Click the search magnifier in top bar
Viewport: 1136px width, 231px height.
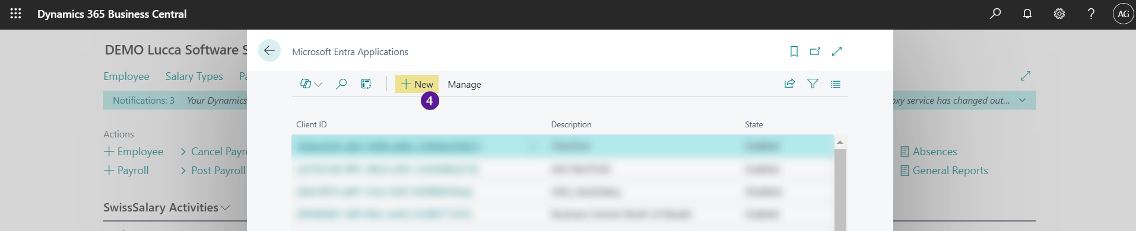[x=995, y=14]
